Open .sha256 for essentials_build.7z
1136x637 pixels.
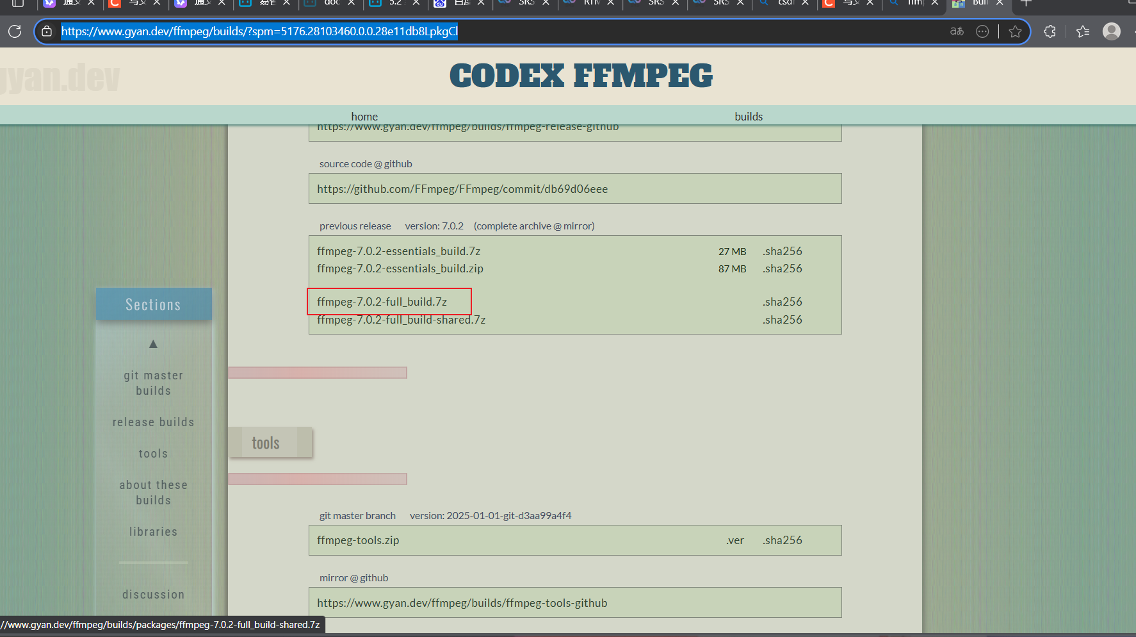tap(782, 251)
